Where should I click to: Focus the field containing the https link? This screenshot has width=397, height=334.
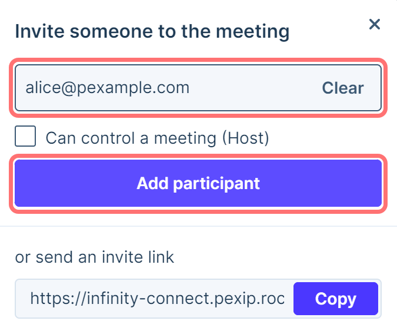[156, 299]
